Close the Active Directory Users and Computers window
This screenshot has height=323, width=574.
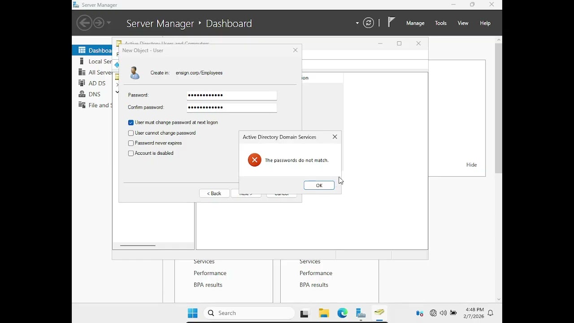tap(418, 44)
